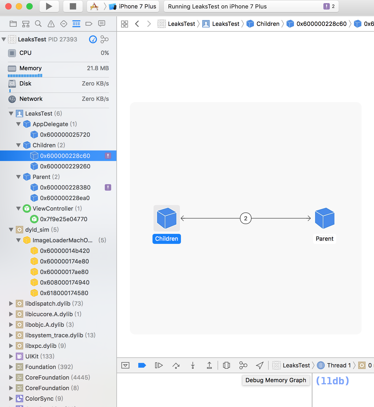Expand the UIKit (133) group

[x=11, y=356]
